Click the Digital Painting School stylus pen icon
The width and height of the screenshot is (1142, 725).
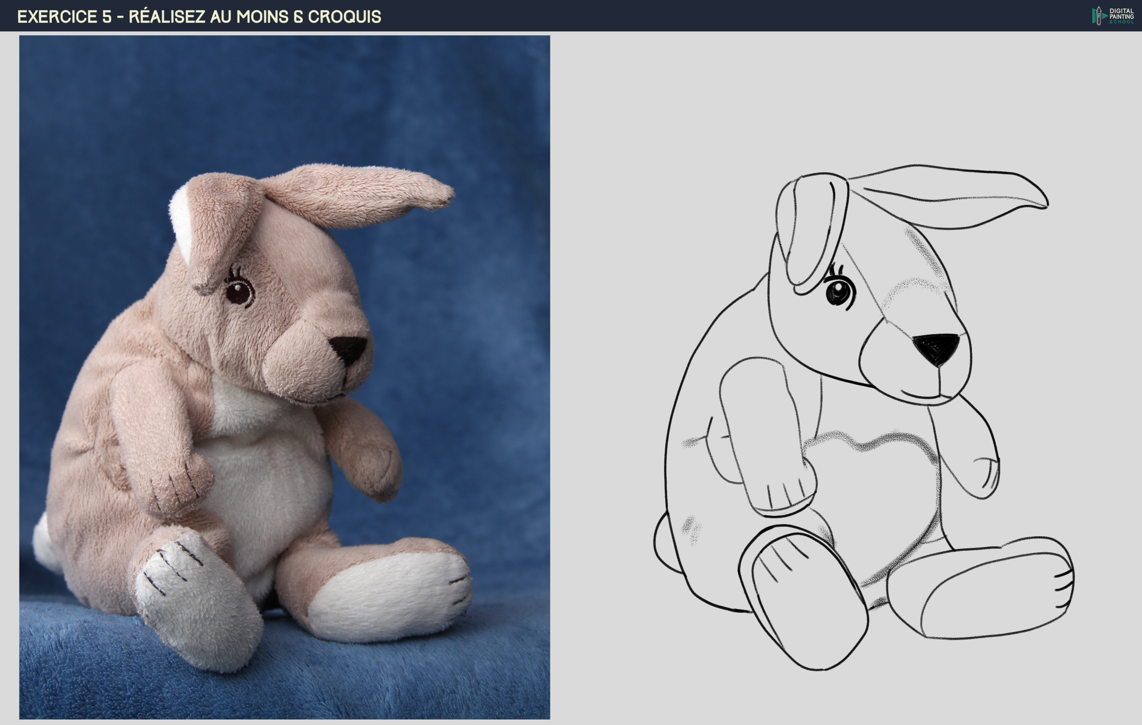click(1099, 16)
